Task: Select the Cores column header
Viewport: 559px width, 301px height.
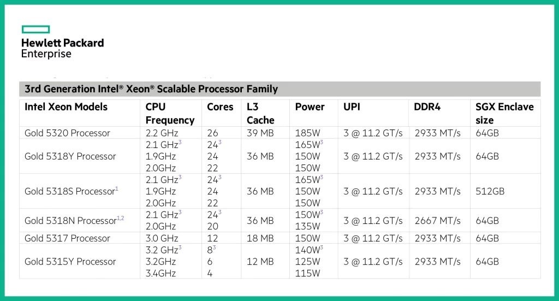Action: [x=220, y=107]
